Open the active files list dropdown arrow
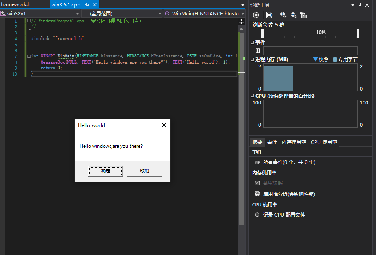The width and height of the screenshot is (376, 255). [243, 5]
